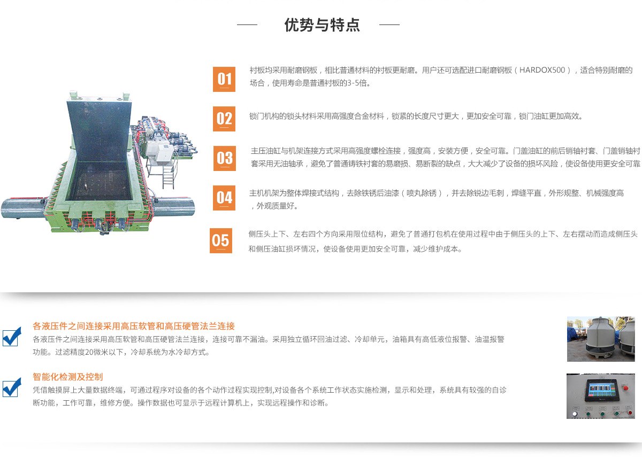Select the orange 05 number badge
This screenshot has width=642, height=459.
point(220,240)
